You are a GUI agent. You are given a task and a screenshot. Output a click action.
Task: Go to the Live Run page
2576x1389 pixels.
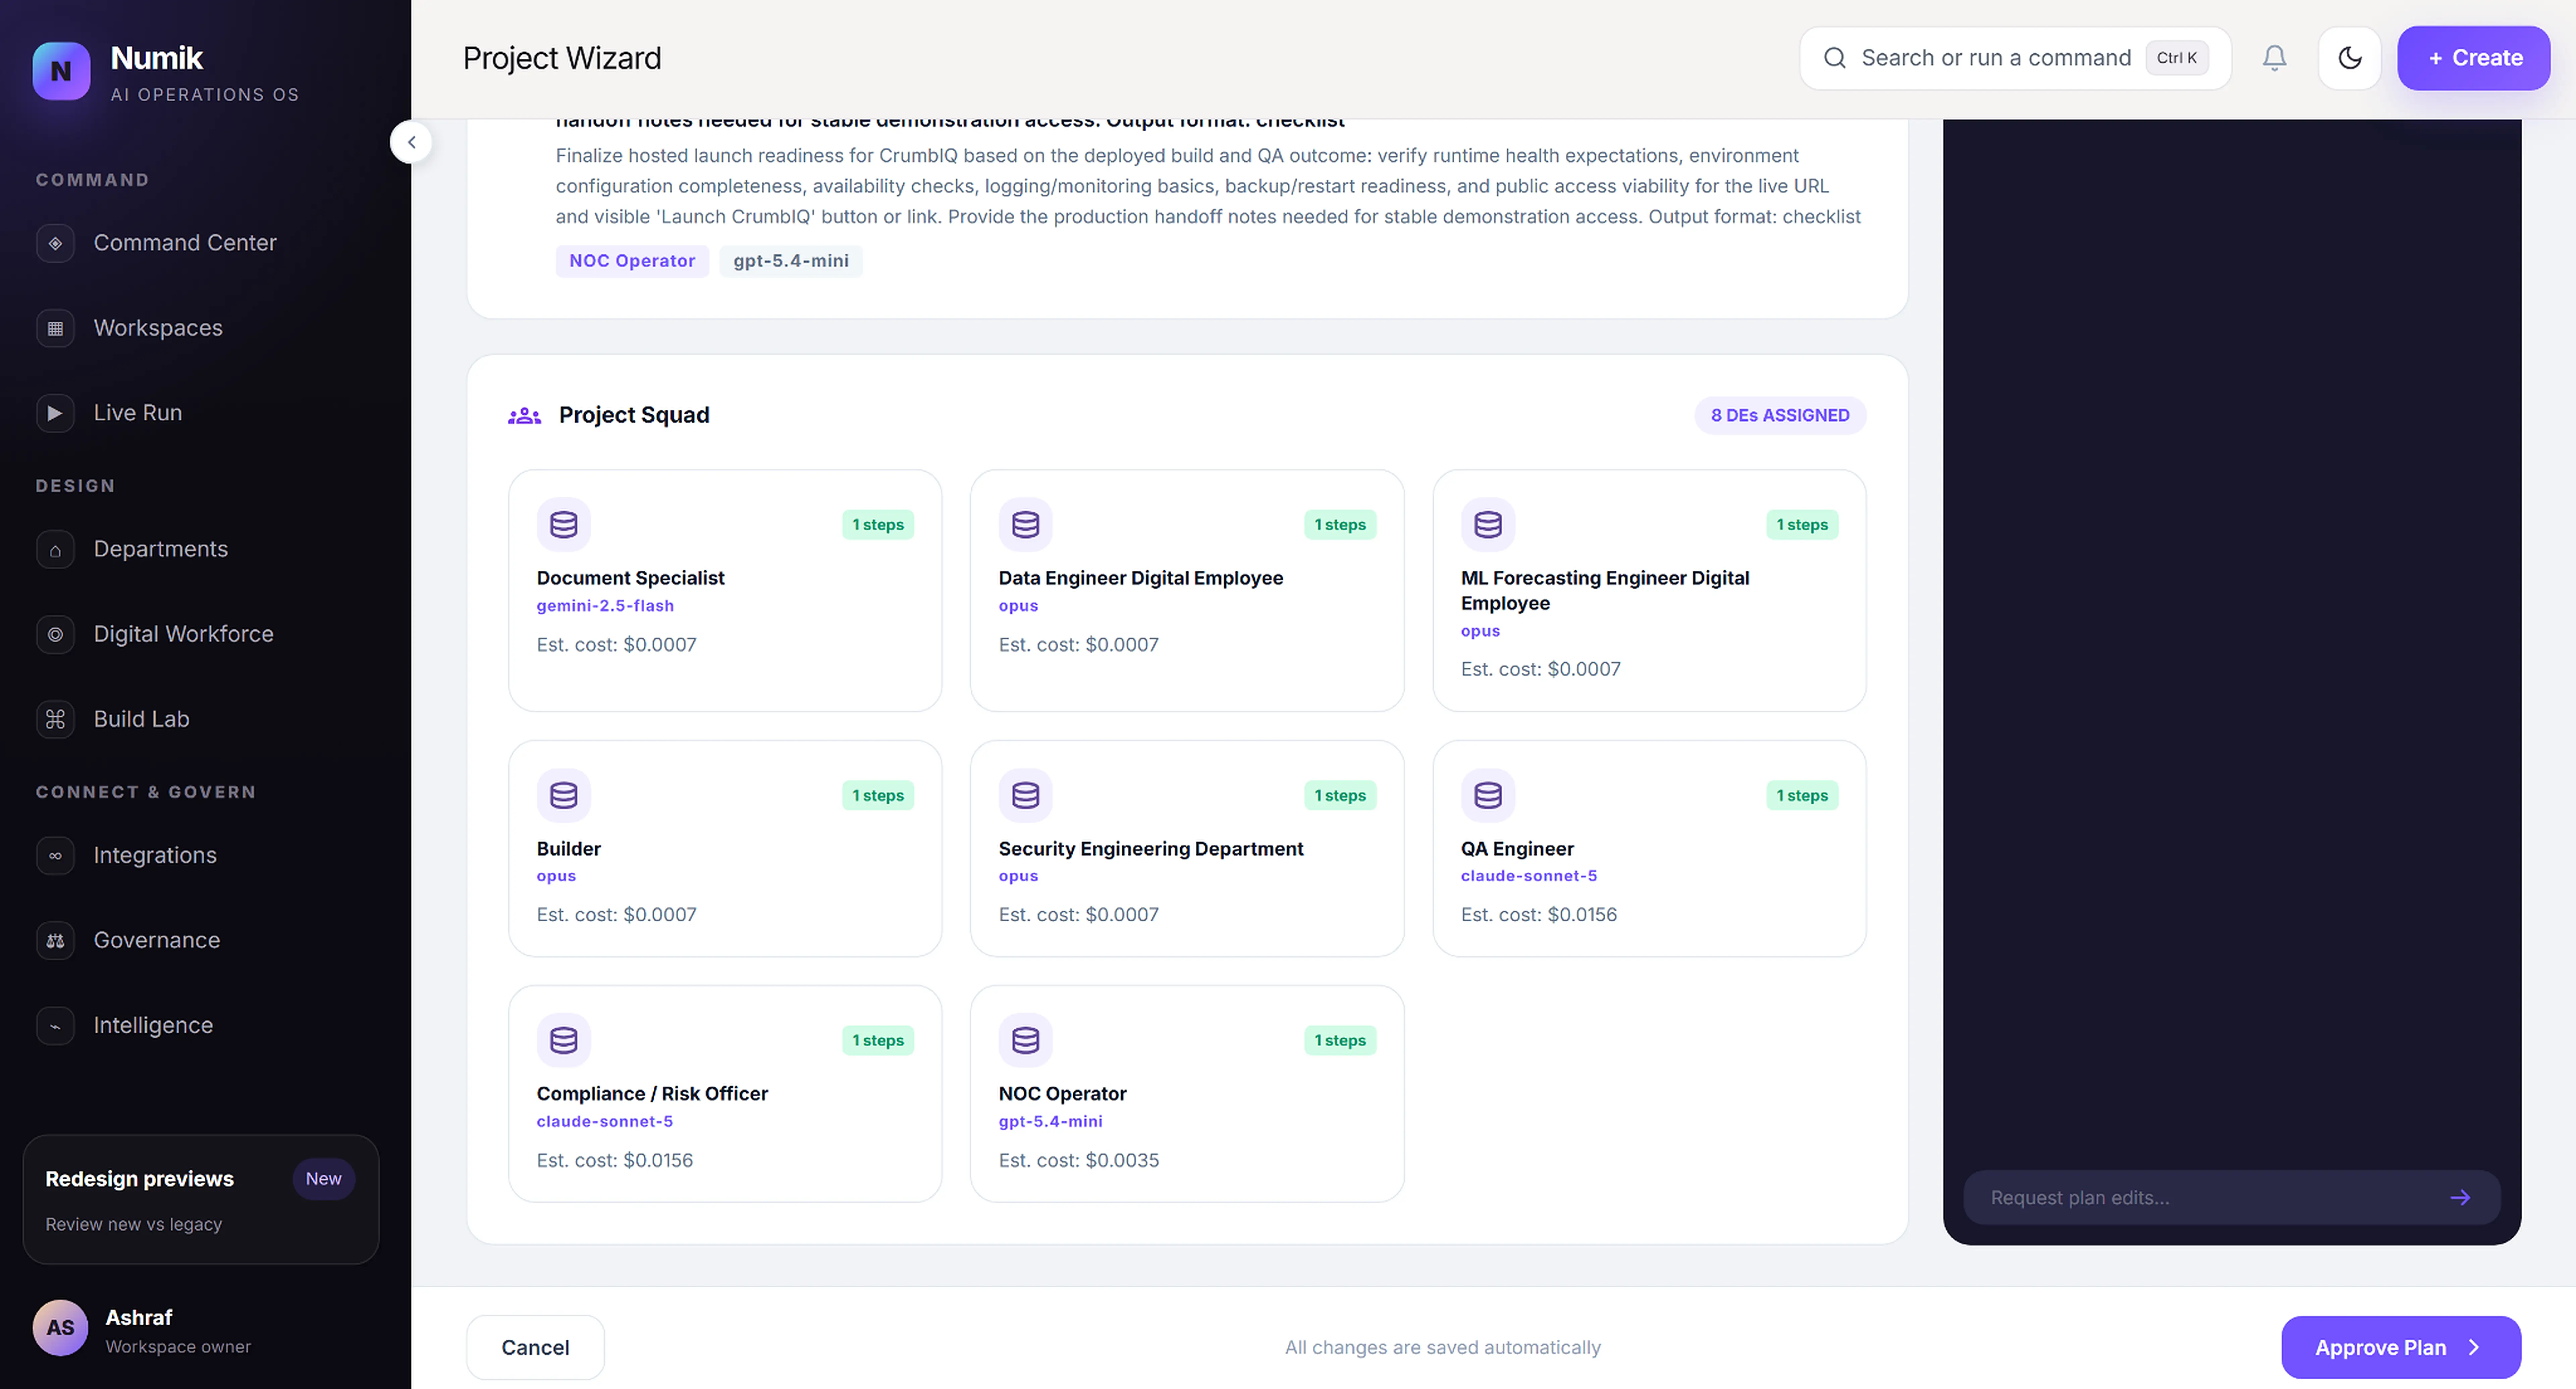[138, 413]
